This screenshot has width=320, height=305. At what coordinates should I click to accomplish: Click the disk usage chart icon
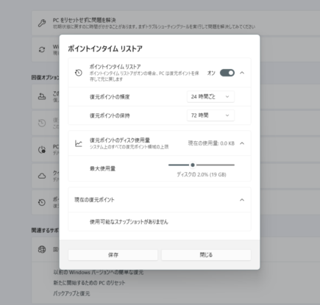79,143
